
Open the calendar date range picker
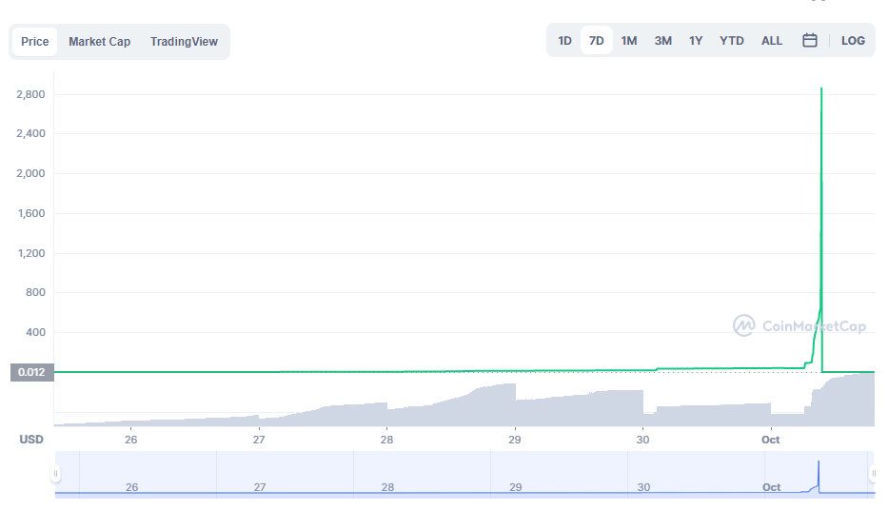point(810,41)
